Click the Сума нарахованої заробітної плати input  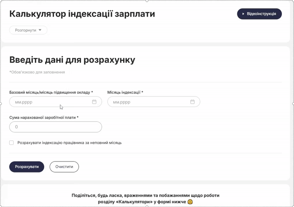click(55, 127)
